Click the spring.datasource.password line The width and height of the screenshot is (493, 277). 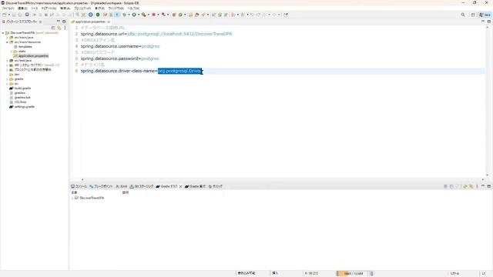(x=119, y=58)
